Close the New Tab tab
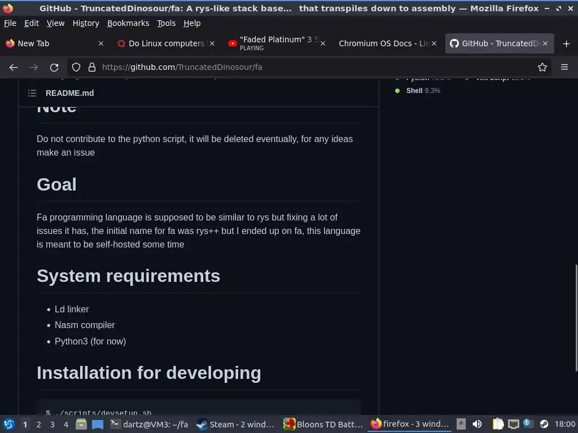 pos(101,43)
